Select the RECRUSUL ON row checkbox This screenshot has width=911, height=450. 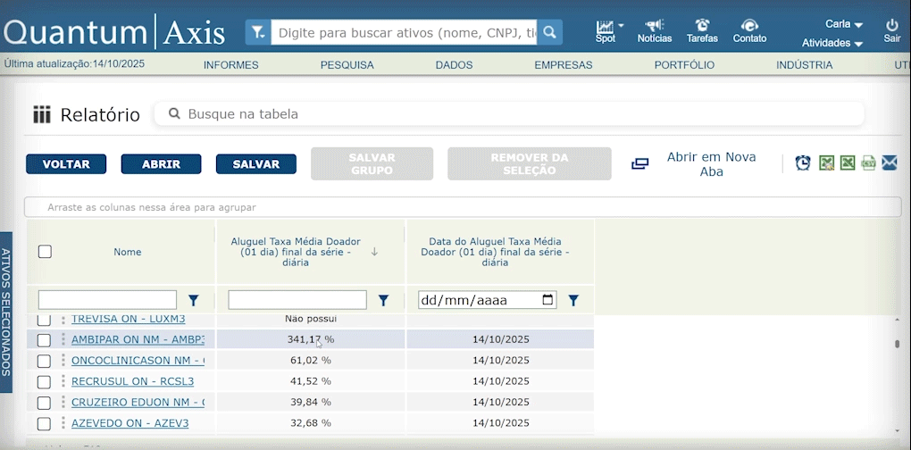point(44,381)
